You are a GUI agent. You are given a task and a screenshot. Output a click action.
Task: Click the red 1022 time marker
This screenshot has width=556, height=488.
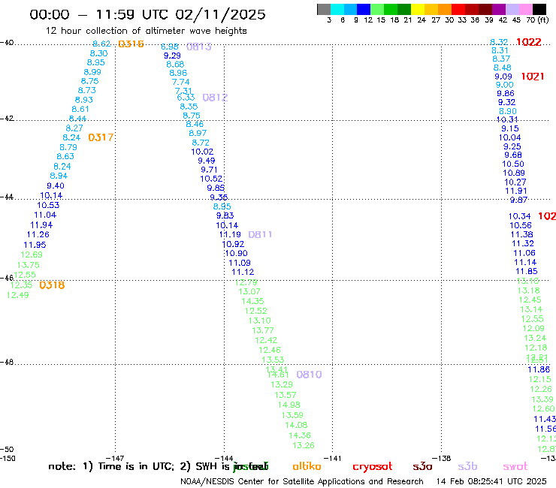[x=529, y=42]
